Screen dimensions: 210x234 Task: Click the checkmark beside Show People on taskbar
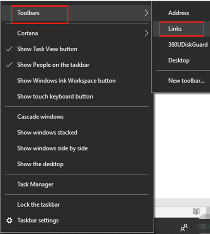(x=9, y=65)
